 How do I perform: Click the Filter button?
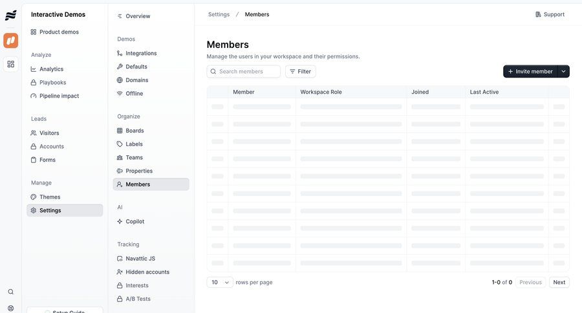click(301, 71)
